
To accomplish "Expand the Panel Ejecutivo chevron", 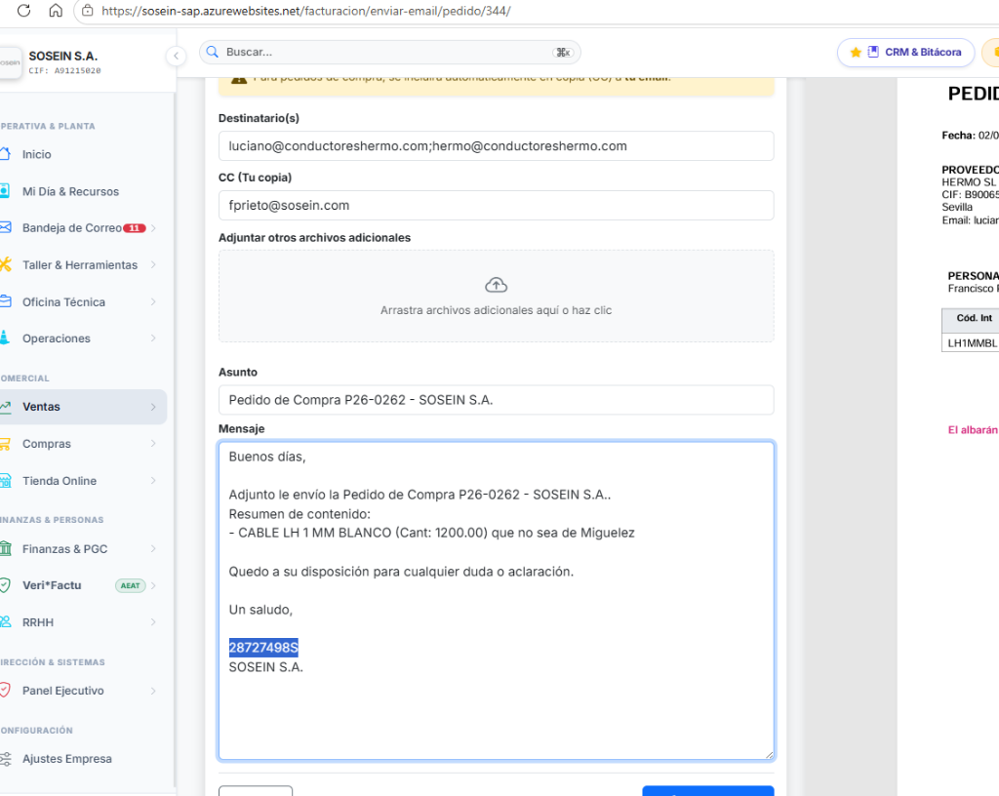I will pyautogui.click(x=153, y=691).
